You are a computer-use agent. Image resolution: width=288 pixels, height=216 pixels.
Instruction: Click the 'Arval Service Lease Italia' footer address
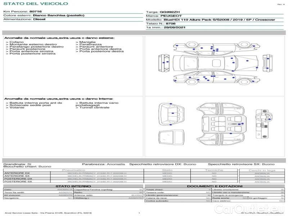coord(48,213)
